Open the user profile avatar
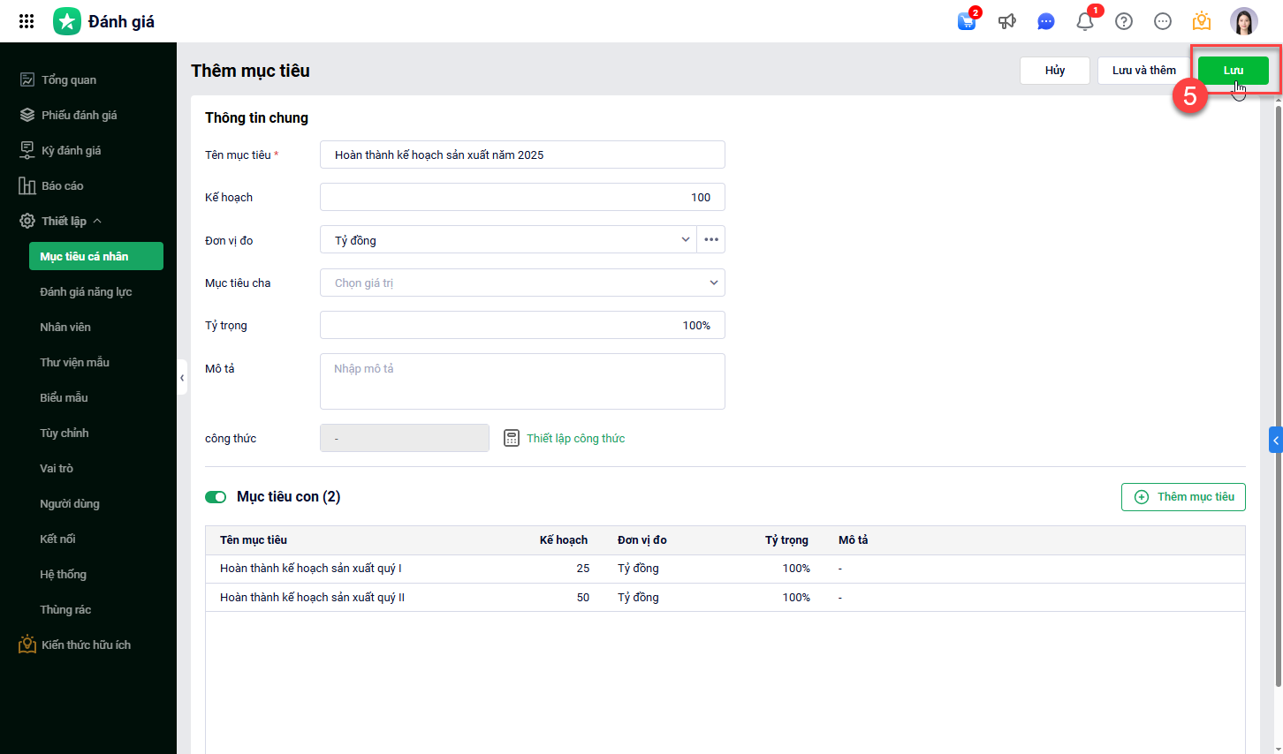 [x=1243, y=21]
